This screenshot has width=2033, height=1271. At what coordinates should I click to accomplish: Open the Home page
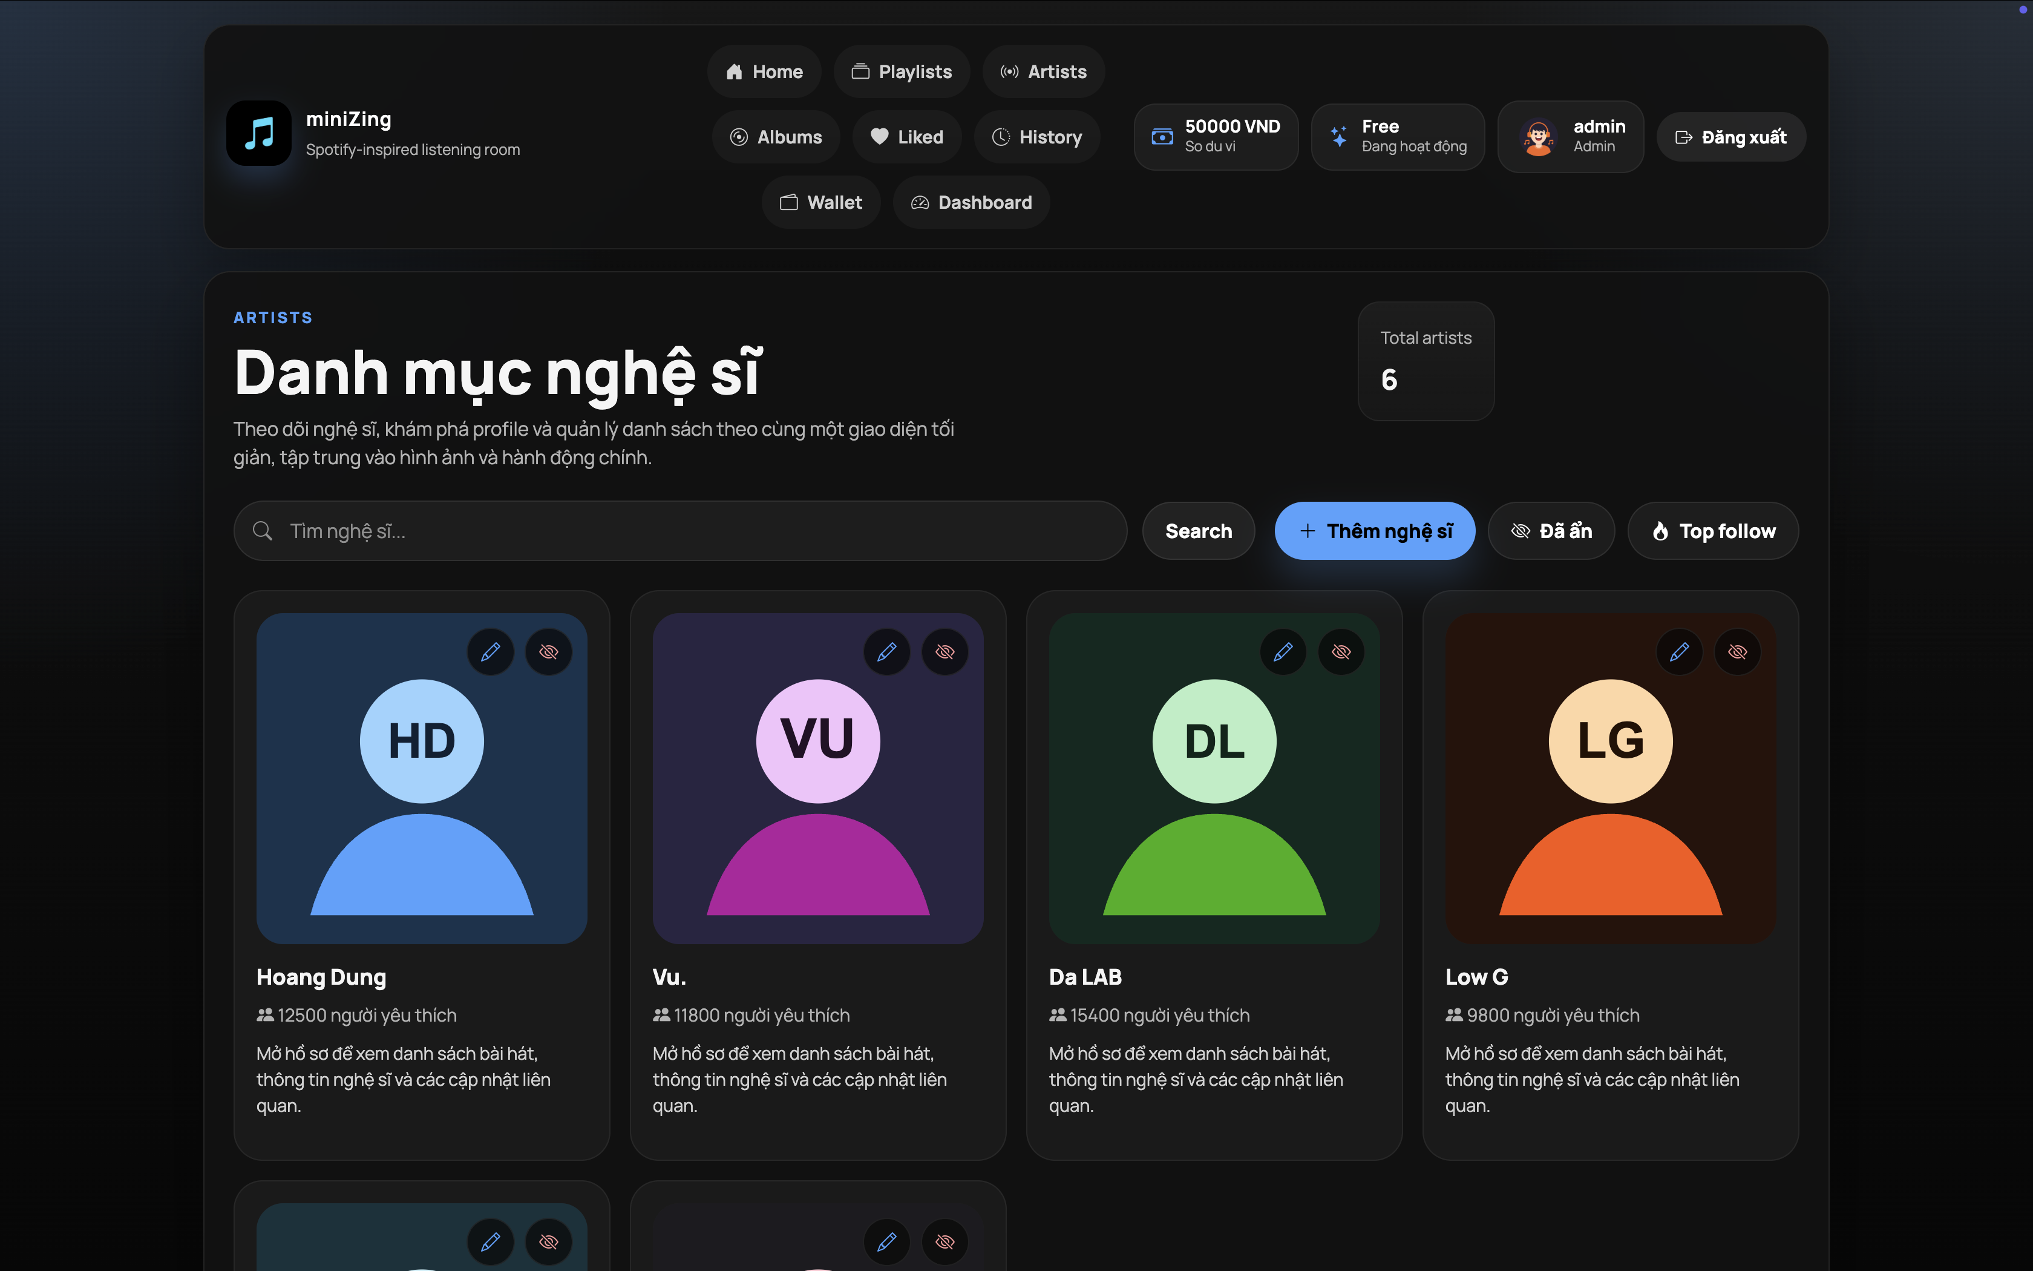(x=764, y=71)
